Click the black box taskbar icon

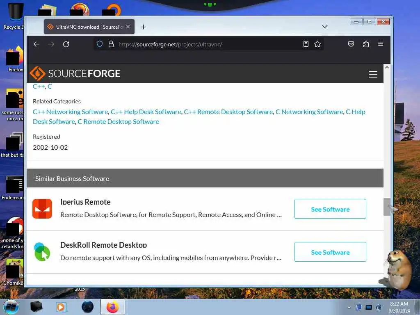36,307
